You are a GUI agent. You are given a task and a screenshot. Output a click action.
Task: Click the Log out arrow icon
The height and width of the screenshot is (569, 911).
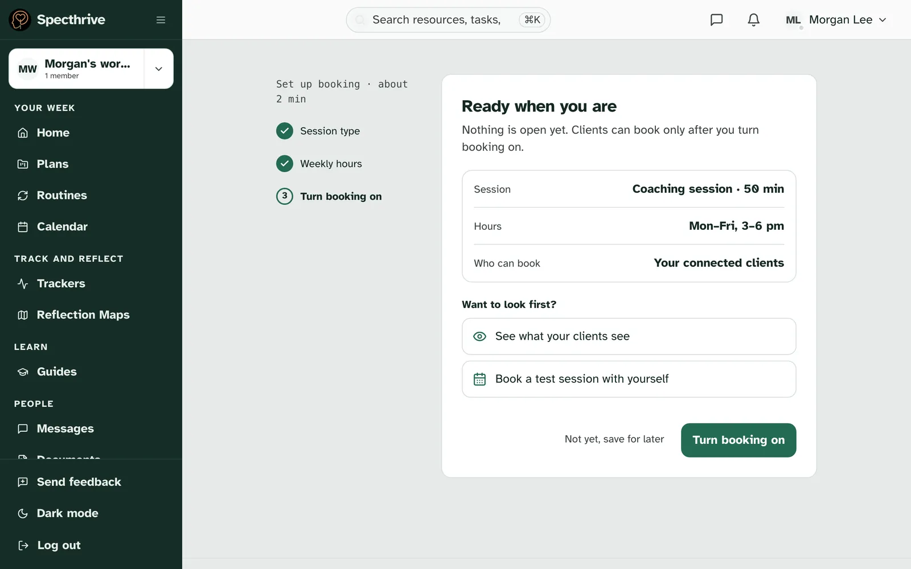[23, 545]
